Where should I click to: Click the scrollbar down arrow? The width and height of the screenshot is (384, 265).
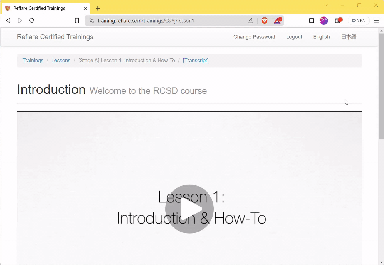click(x=381, y=262)
